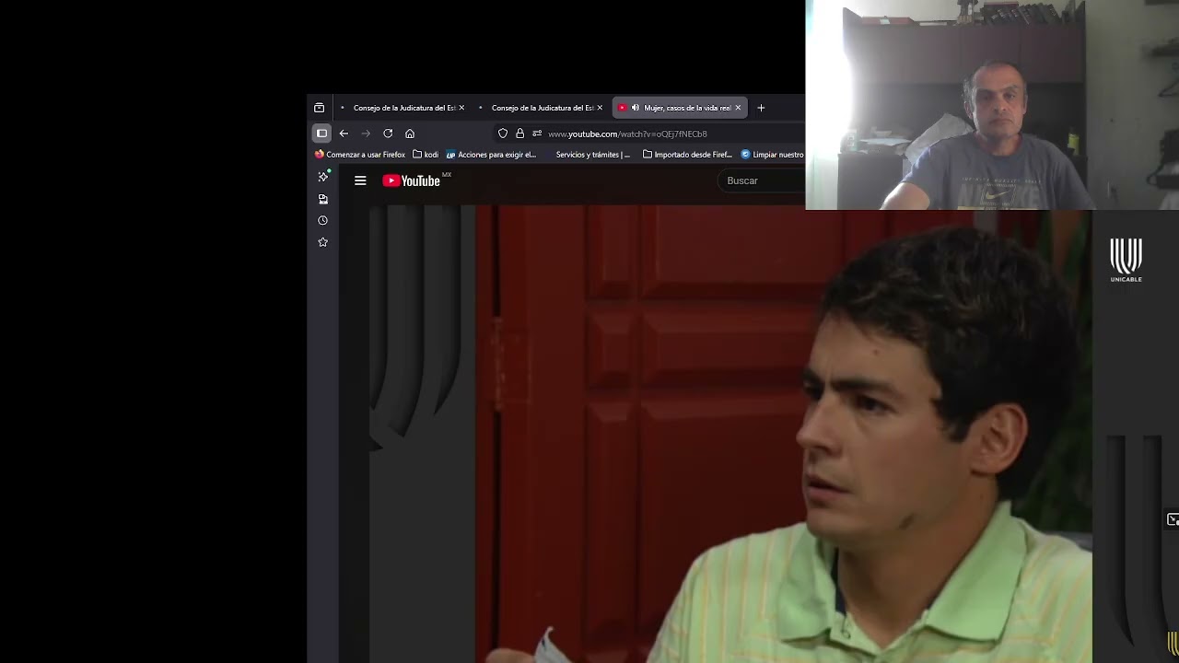Open site permissions icon in address bar
The height and width of the screenshot is (663, 1179).
537,134
